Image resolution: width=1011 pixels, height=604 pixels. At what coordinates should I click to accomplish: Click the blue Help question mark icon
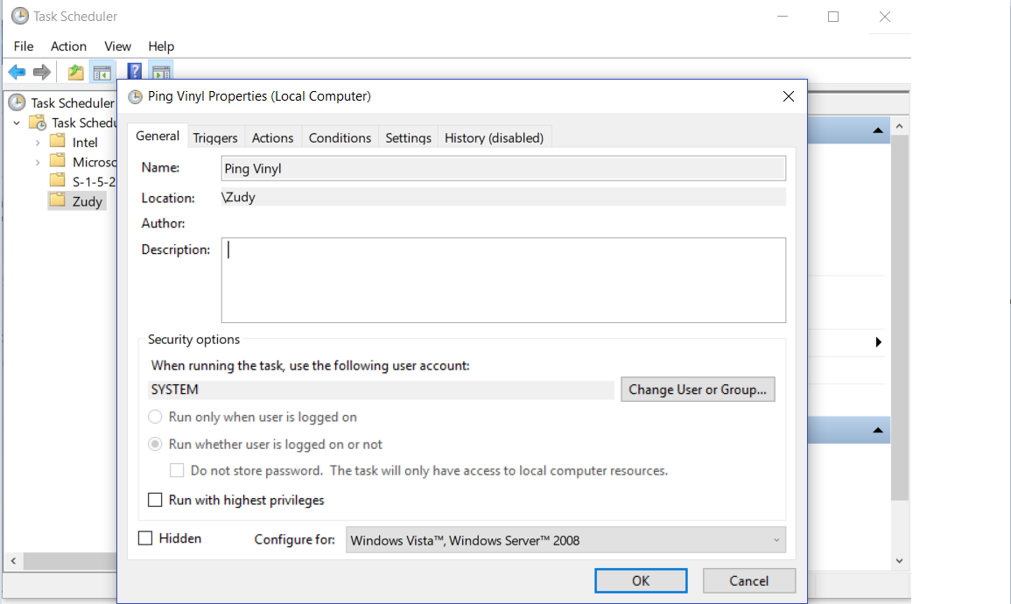click(135, 72)
